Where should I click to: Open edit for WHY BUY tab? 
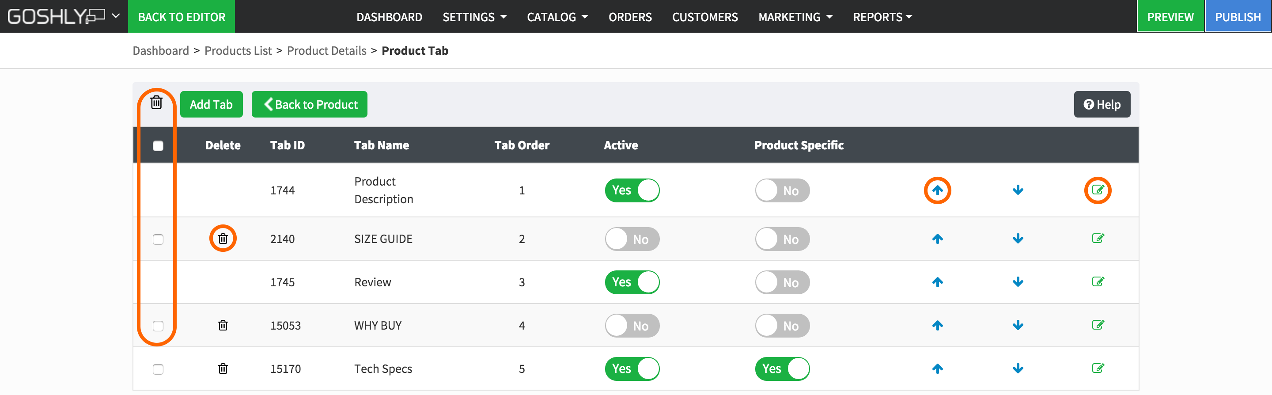click(1097, 325)
